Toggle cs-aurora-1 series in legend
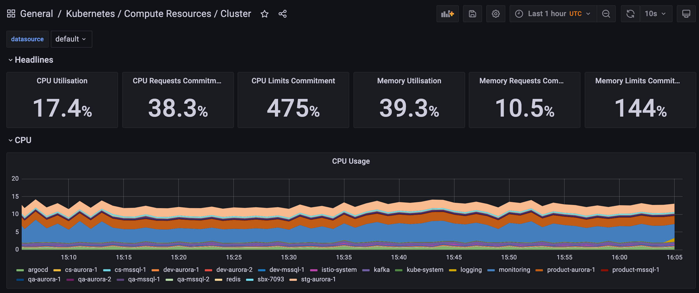Viewport: 699px width, 293px height. coord(81,270)
